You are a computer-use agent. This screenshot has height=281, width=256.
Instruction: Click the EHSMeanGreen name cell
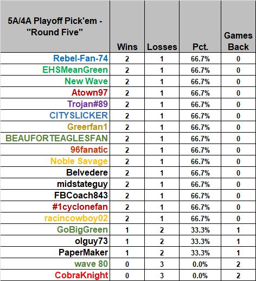55,70
